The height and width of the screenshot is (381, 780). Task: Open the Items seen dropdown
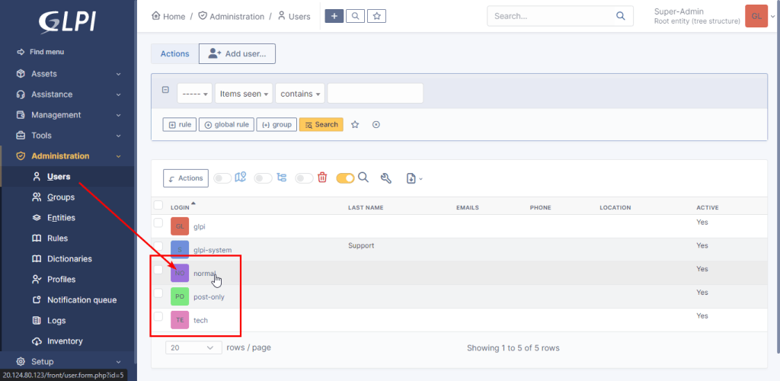point(244,94)
